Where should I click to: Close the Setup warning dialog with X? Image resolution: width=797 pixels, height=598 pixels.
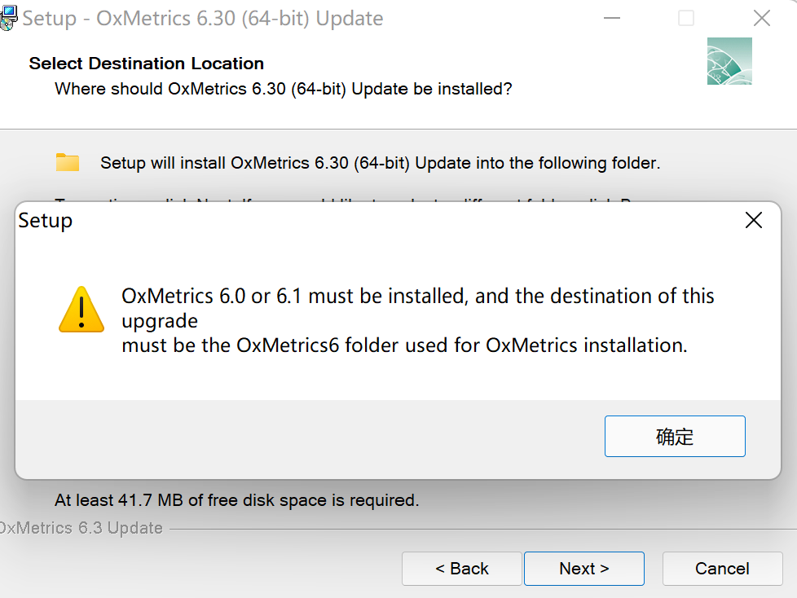(754, 220)
